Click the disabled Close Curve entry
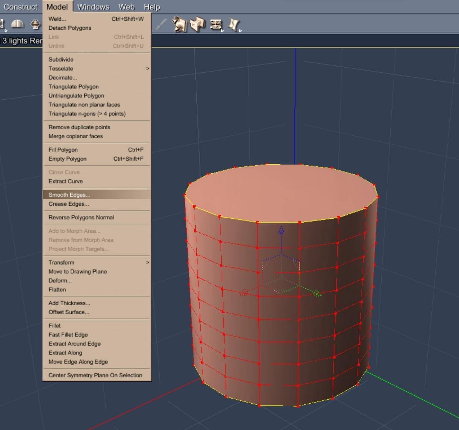 (97, 172)
